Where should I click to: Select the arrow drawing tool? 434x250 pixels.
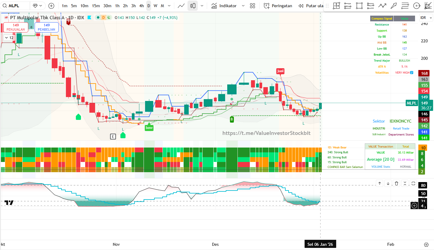point(394,6)
